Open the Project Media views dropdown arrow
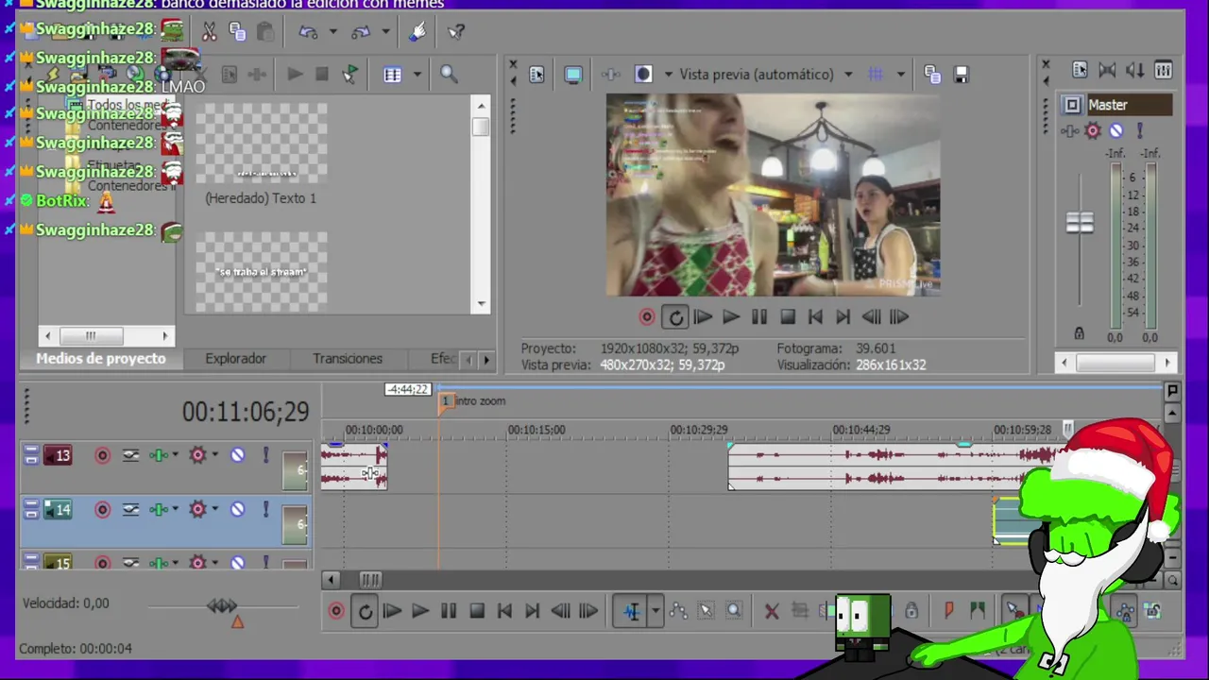Image resolution: width=1209 pixels, height=680 pixels. tap(417, 75)
